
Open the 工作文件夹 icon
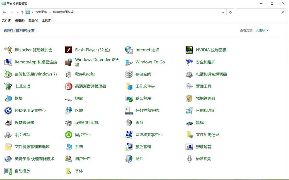point(129,86)
